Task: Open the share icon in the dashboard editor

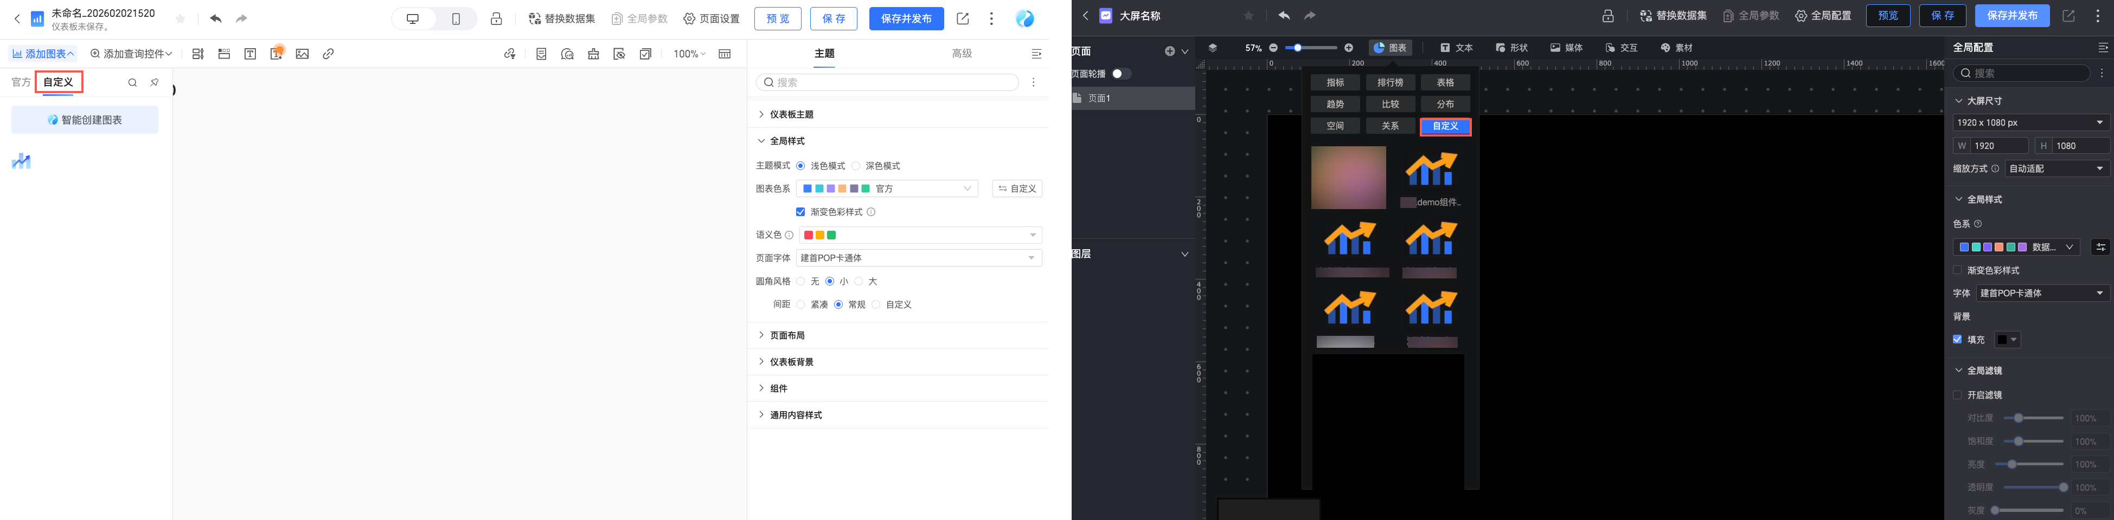Action: pos(963,19)
